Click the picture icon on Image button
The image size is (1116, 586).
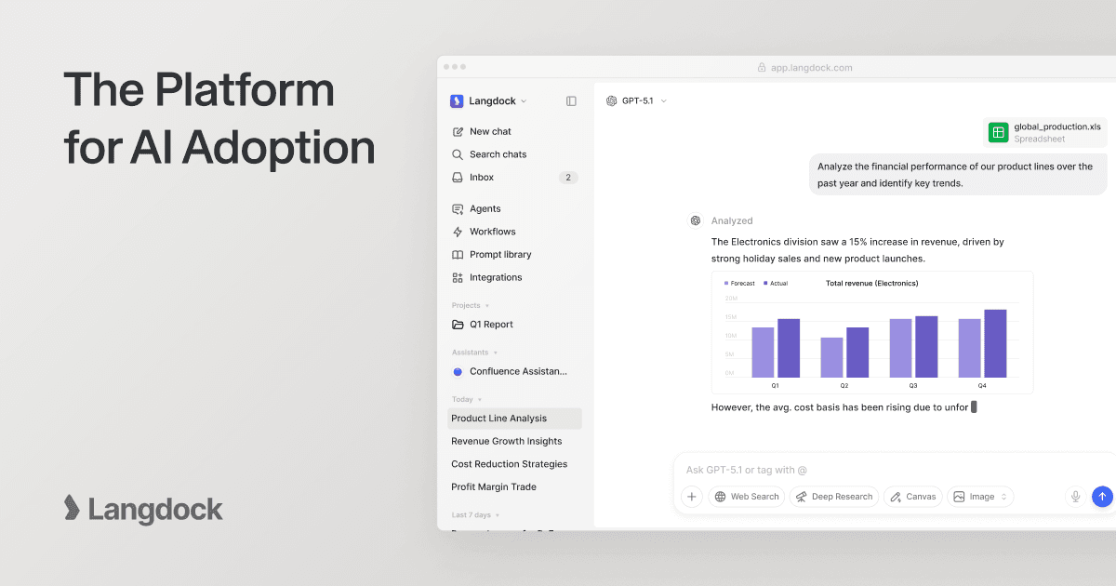959,497
